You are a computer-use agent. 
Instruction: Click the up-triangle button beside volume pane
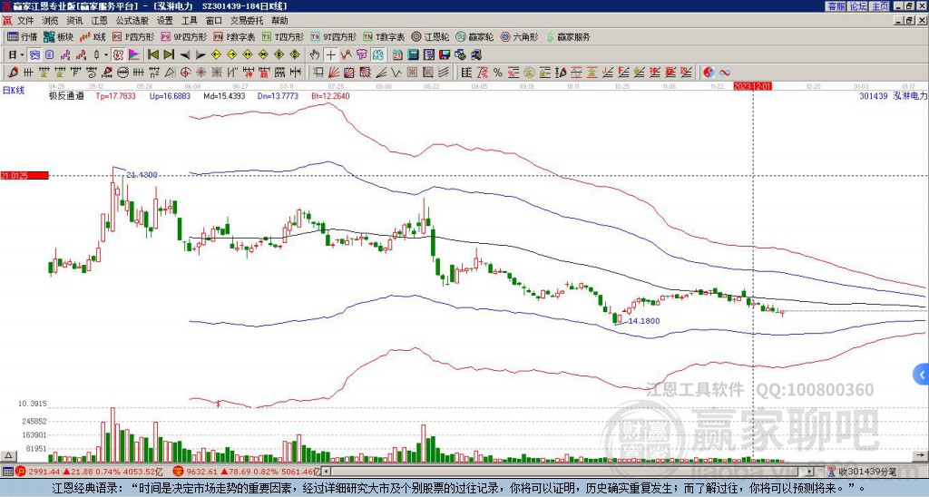pyautogui.click(x=7, y=455)
